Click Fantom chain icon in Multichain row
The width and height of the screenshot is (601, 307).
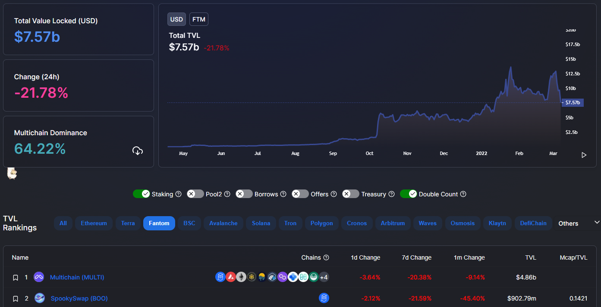tap(220, 277)
